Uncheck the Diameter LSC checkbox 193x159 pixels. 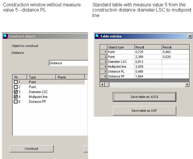tap(16, 92)
